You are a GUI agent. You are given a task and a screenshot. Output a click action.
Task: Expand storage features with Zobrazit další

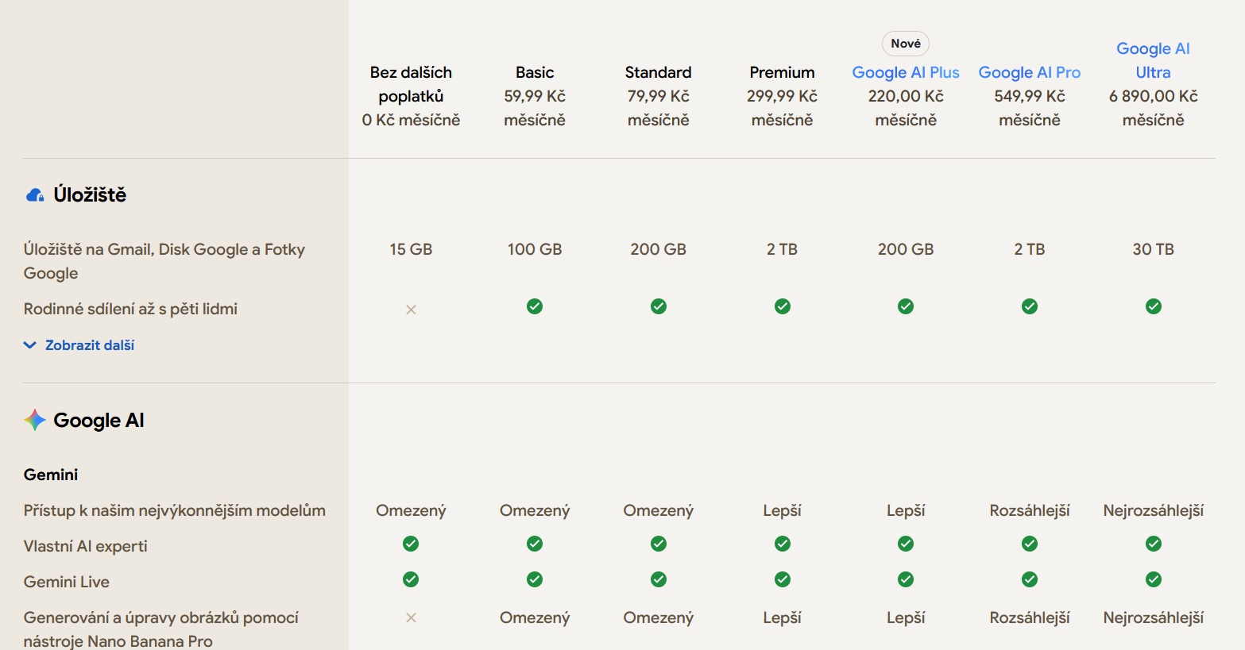coord(89,345)
